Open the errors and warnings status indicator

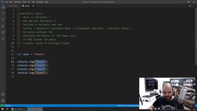pyautogui.click(x=8, y=105)
